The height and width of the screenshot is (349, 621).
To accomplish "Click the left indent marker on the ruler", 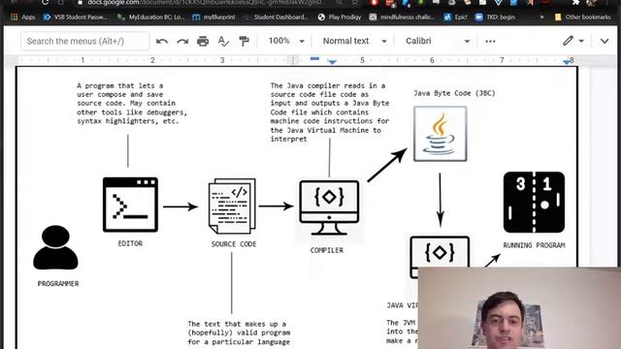I will pos(332,62).
